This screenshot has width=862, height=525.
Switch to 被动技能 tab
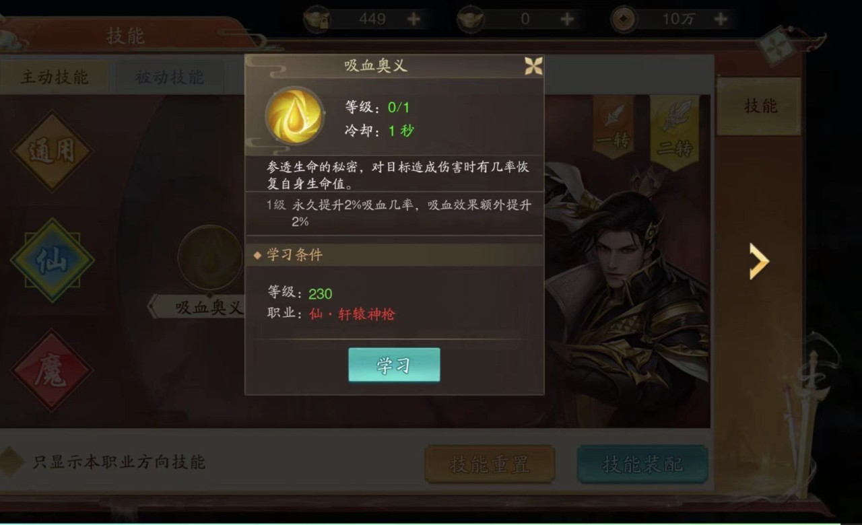coord(169,77)
